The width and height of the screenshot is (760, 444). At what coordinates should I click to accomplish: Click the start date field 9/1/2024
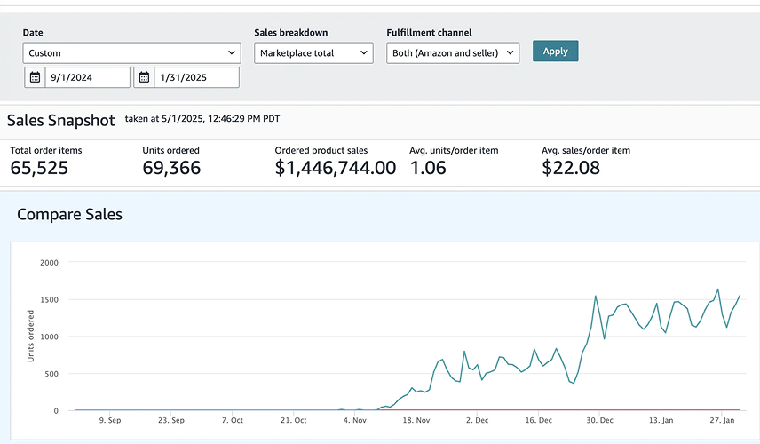(x=87, y=77)
